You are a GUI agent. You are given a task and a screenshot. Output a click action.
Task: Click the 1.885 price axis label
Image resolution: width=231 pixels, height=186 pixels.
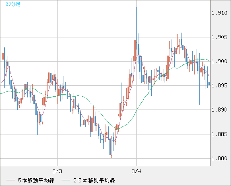coord(219,134)
